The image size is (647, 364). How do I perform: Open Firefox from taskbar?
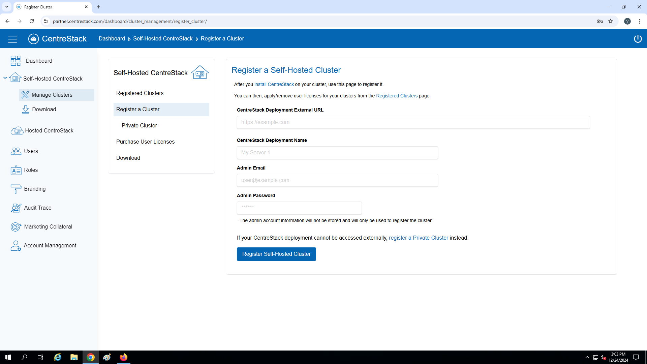(x=124, y=357)
